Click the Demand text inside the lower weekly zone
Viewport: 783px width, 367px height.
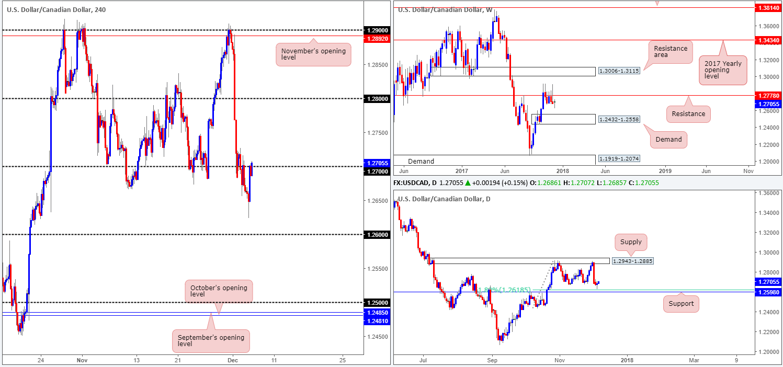421,162
